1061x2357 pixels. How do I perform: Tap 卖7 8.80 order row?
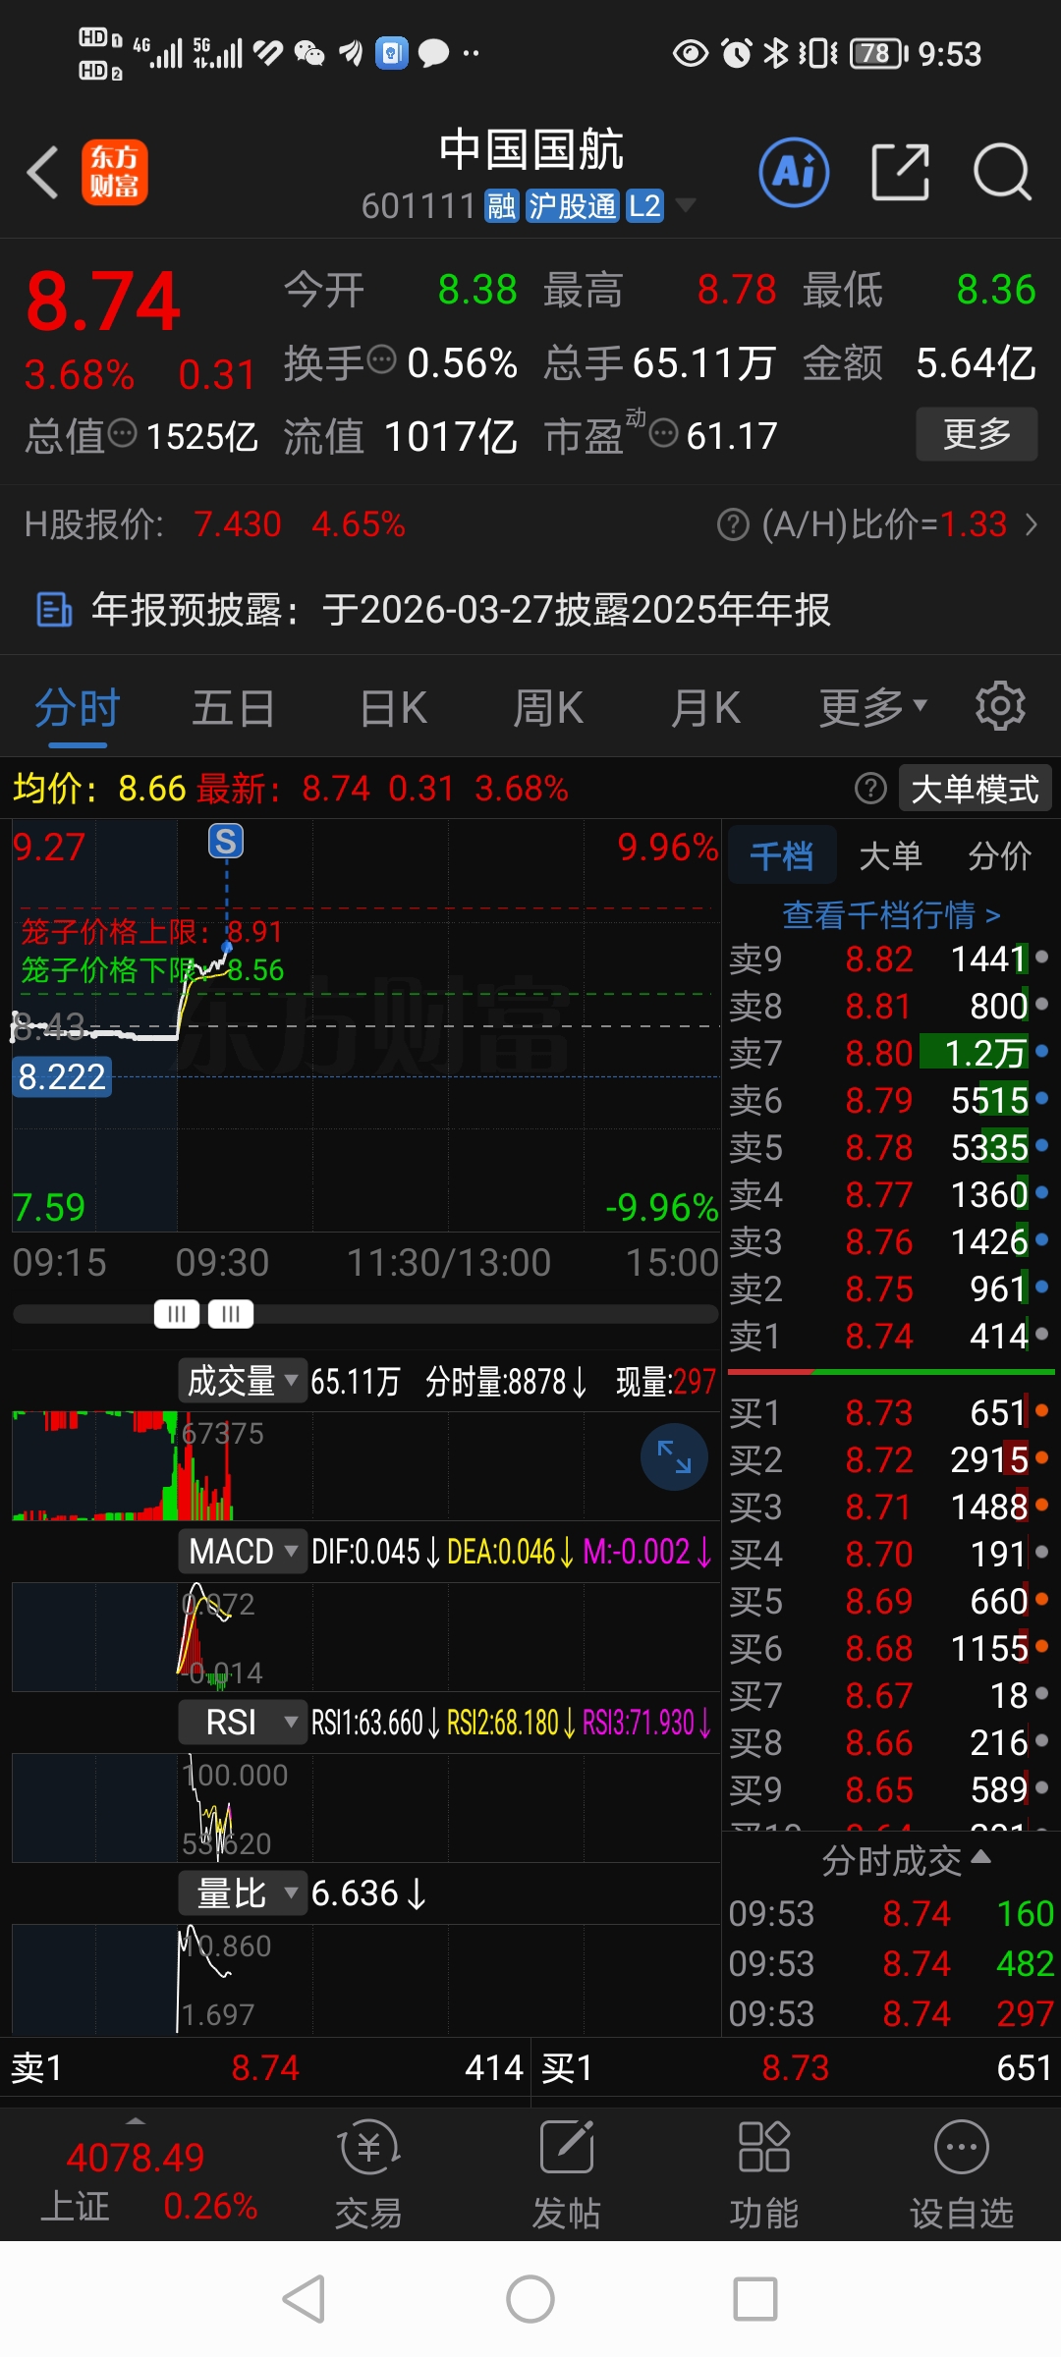click(x=889, y=1053)
